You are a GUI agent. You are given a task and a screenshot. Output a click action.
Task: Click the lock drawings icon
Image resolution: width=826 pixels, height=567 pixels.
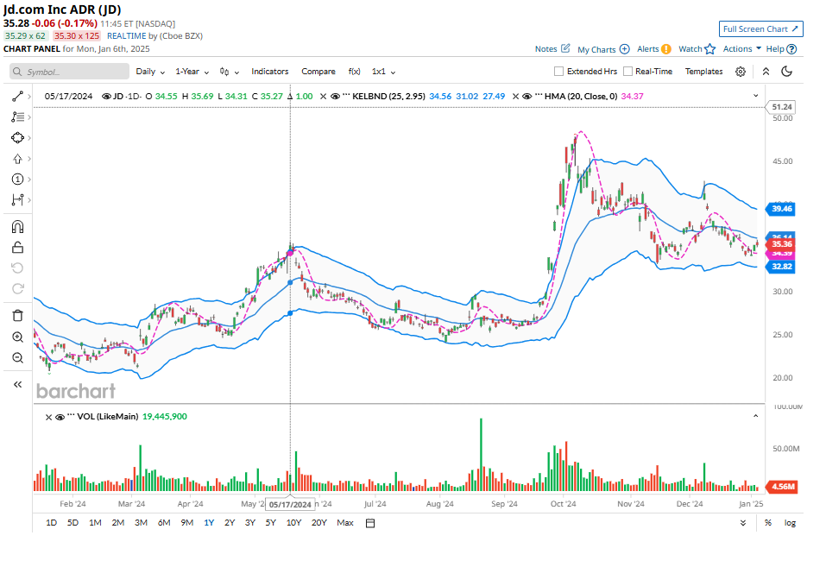click(x=17, y=248)
